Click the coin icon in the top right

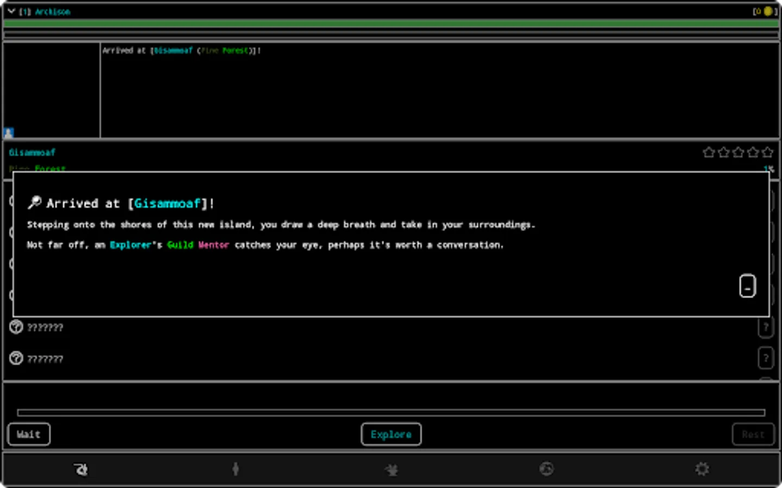pyautogui.click(x=767, y=11)
